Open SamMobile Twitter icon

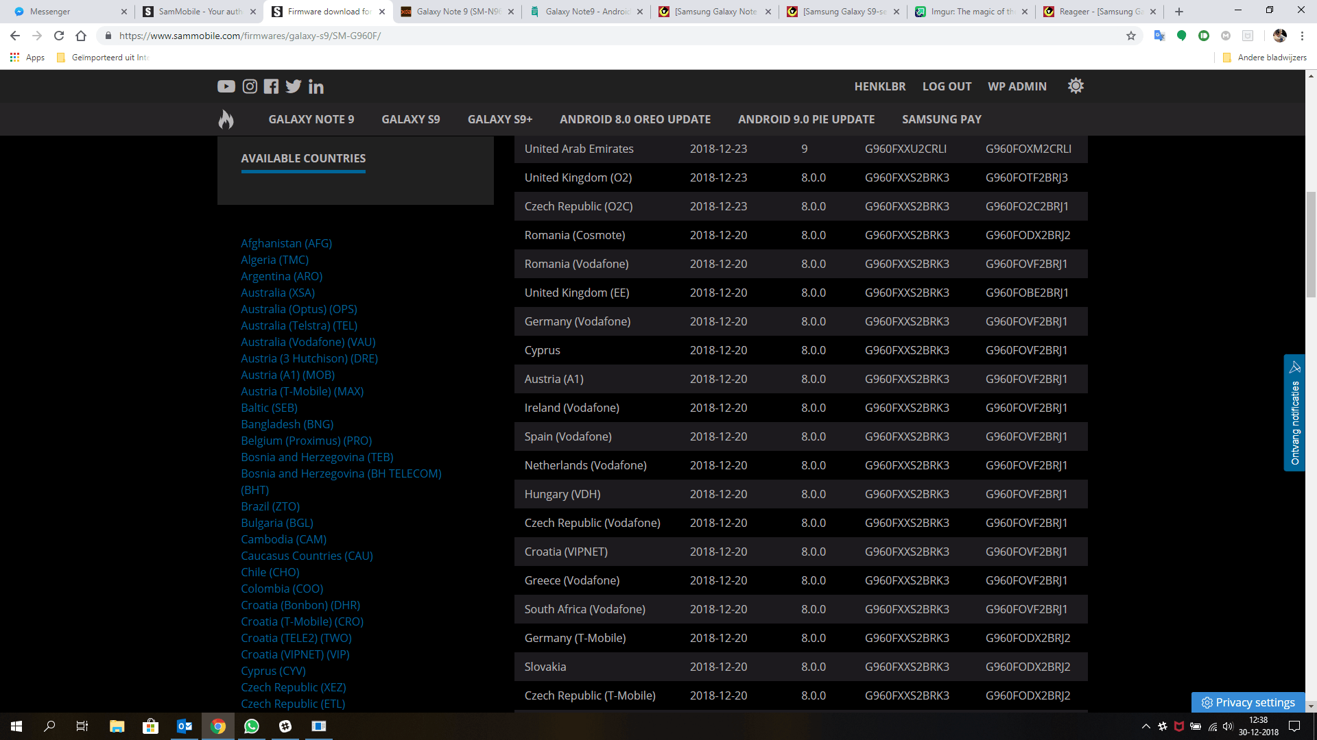(x=294, y=86)
